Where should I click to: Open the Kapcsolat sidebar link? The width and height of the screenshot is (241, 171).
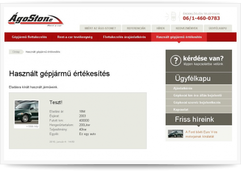(x=199, y=110)
